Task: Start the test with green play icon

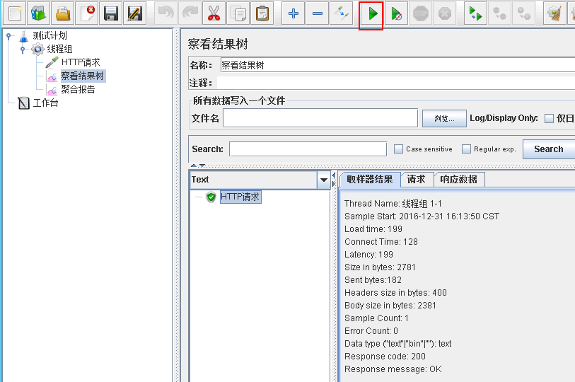Action: coord(372,14)
